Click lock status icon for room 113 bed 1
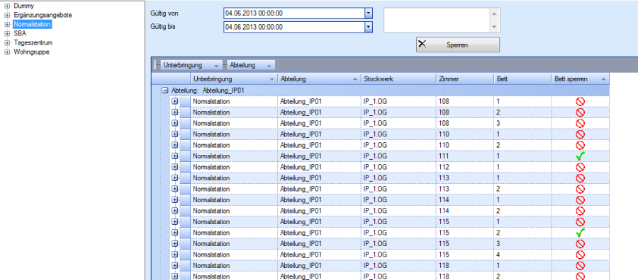The height and width of the screenshot is (280, 638). 580,177
